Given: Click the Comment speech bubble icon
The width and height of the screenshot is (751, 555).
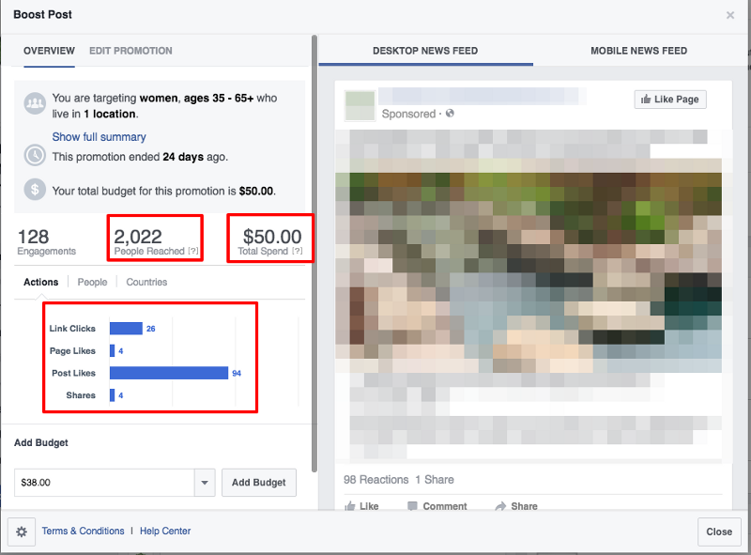Looking at the screenshot, I should [412, 506].
